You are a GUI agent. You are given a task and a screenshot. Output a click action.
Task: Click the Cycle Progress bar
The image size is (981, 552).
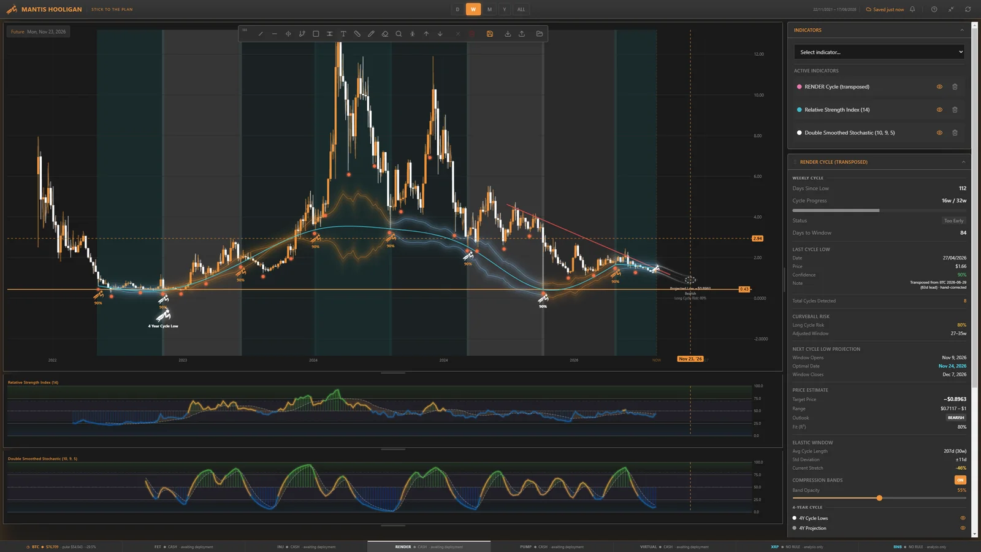pos(879,210)
